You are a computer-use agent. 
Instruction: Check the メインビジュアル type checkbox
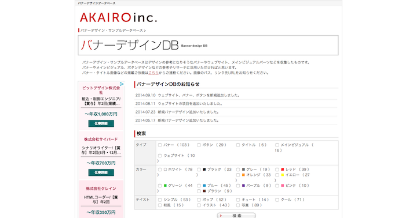277,145
